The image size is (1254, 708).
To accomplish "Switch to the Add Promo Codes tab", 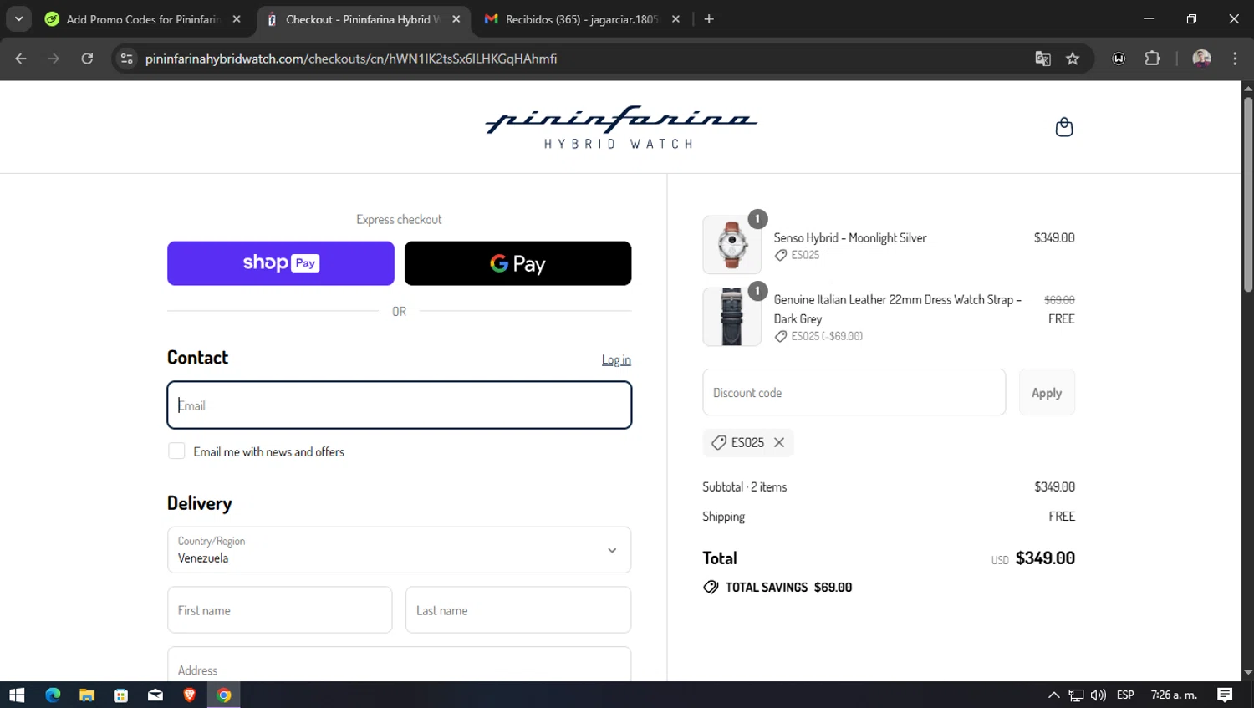I will 145,19.
